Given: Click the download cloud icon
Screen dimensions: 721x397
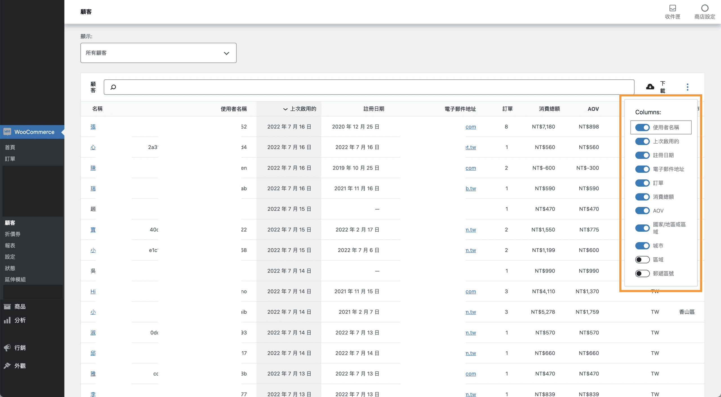Looking at the screenshot, I should pos(650,87).
